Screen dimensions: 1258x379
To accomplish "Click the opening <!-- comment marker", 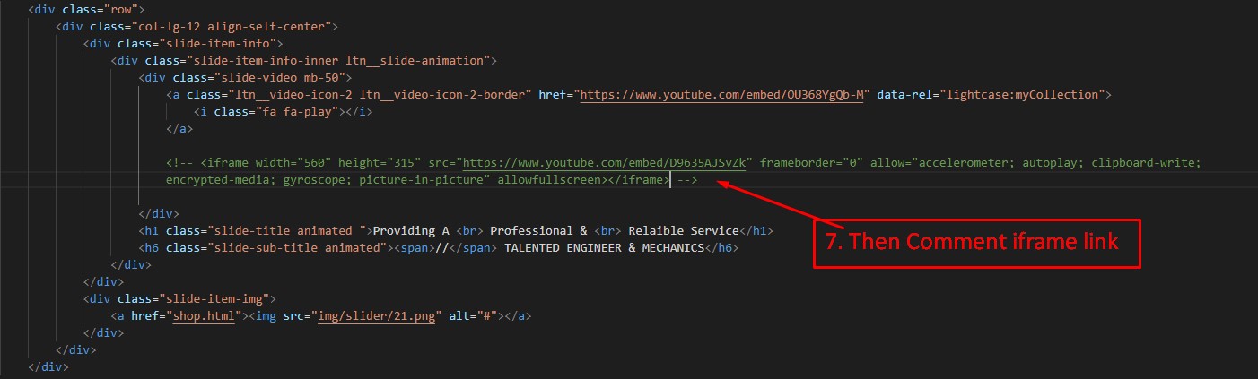I will tap(179, 162).
